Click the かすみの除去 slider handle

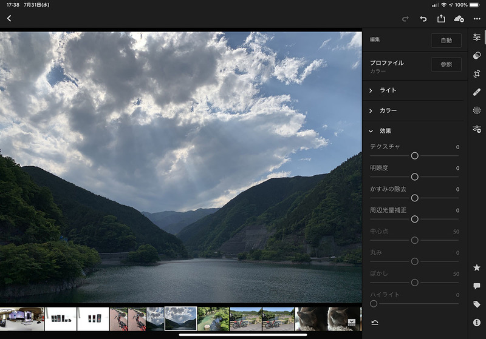(x=414, y=198)
